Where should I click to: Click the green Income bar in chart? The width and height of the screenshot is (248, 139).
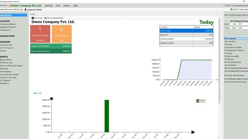point(107,116)
